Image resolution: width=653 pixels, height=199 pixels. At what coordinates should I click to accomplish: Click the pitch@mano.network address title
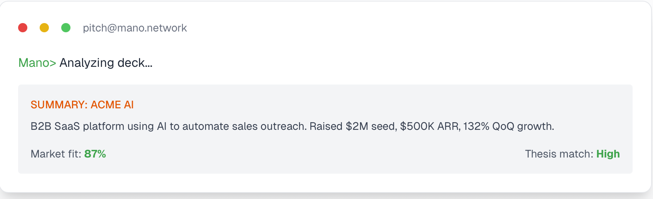pos(135,28)
